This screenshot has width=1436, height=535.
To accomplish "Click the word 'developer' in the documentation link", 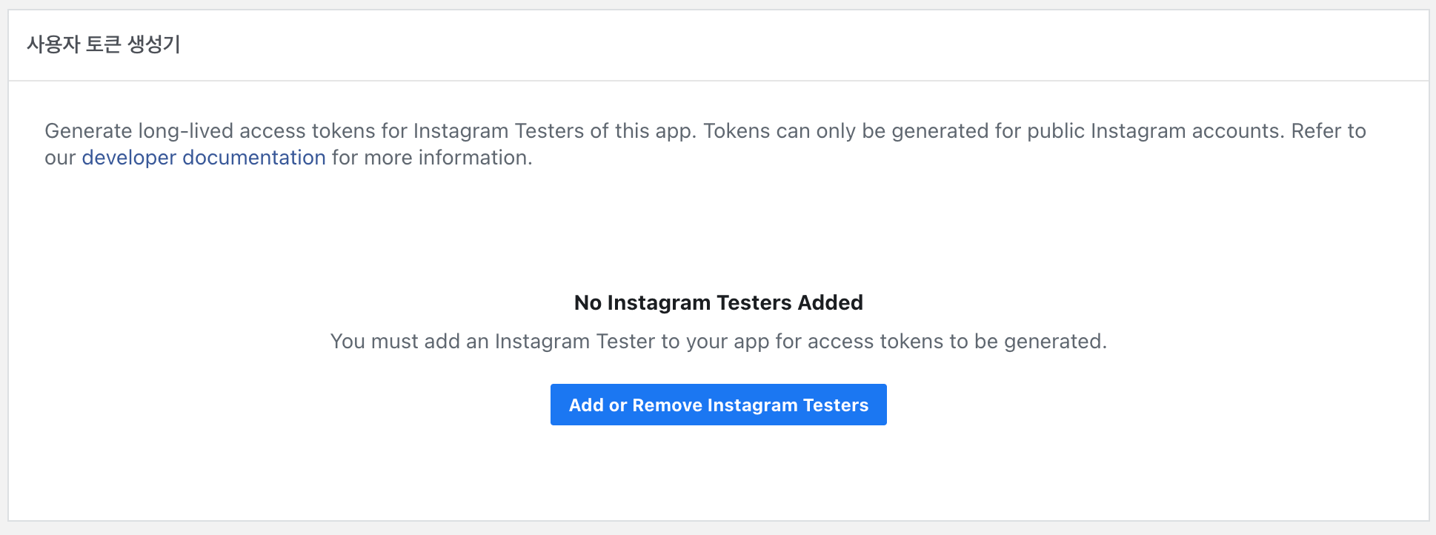I will [129, 158].
